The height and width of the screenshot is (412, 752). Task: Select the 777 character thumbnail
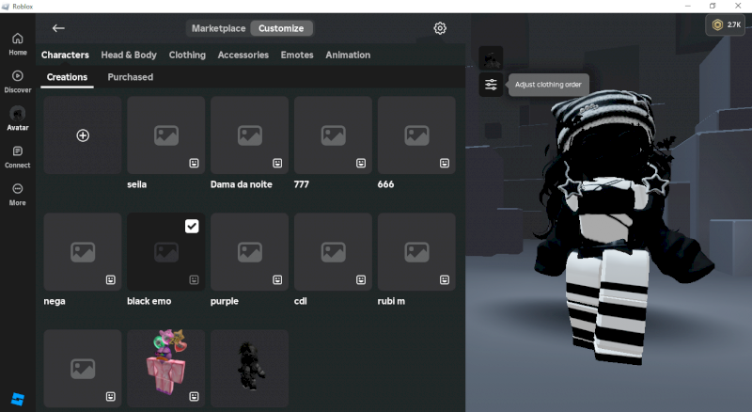coord(333,135)
